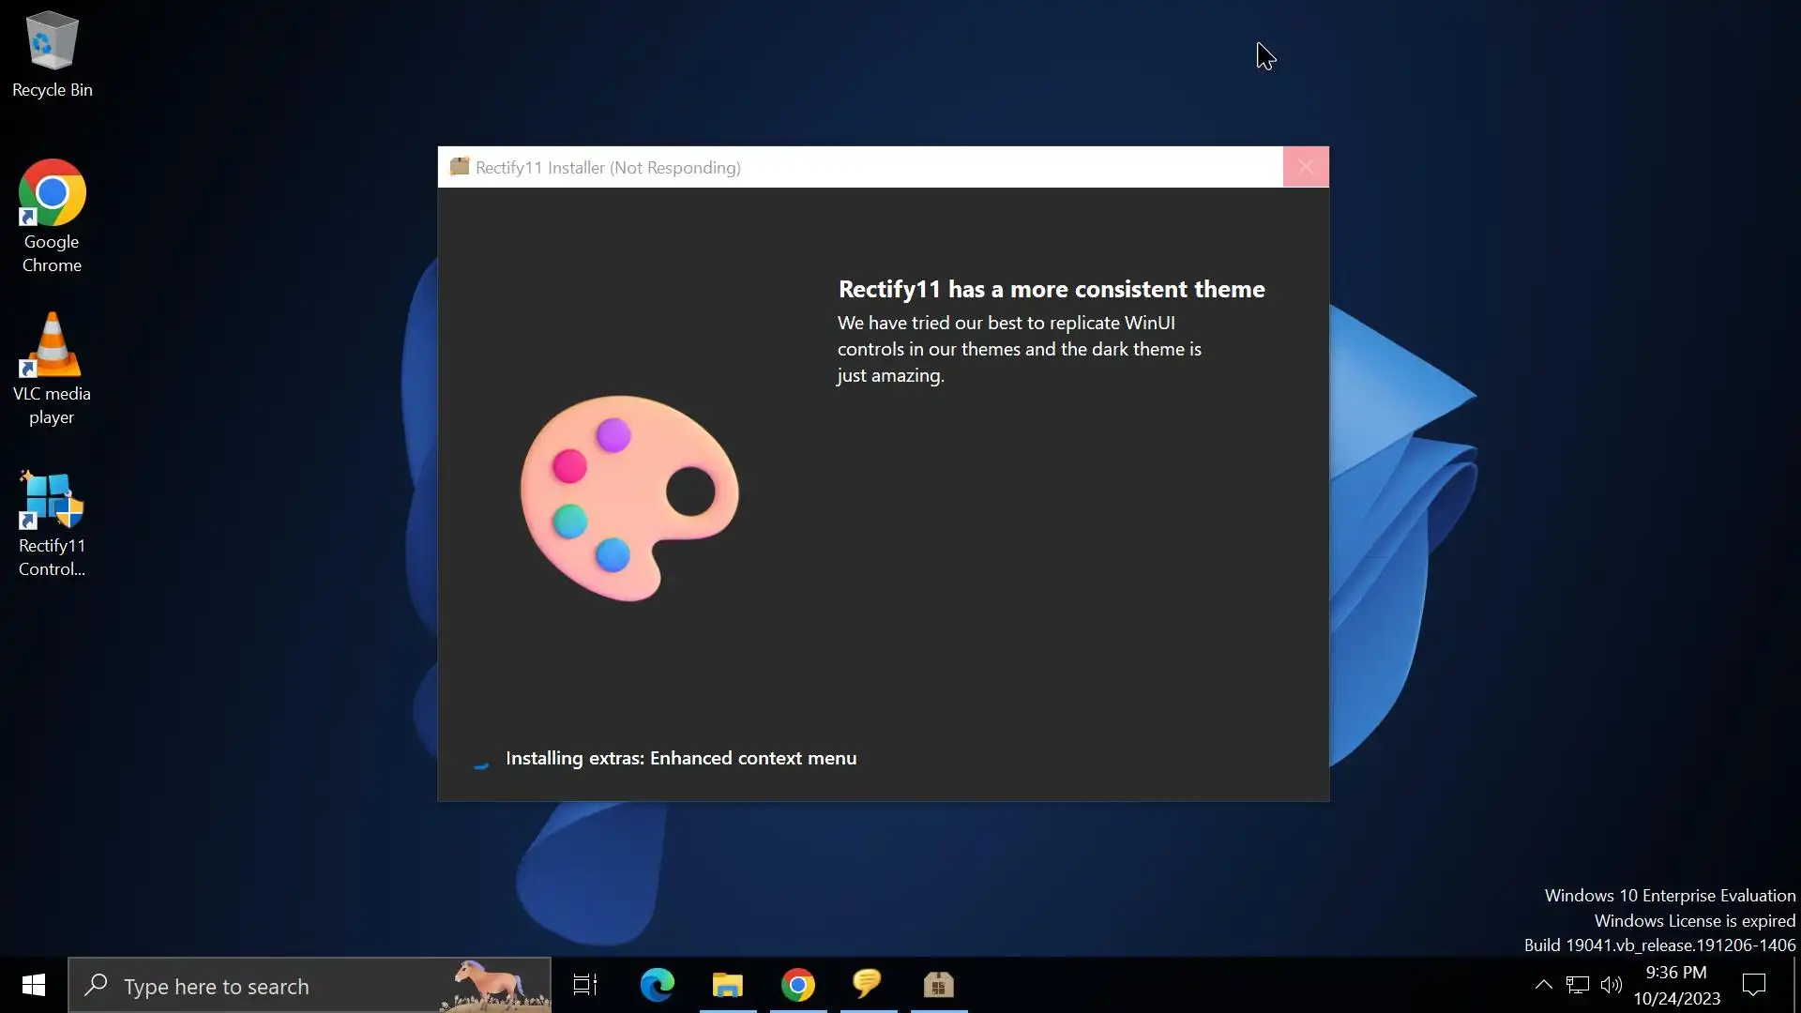Image resolution: width=1801 pixels, height=1013 pixels.
Task: Click the Windows Start button
Action: (x=34, y=985)
